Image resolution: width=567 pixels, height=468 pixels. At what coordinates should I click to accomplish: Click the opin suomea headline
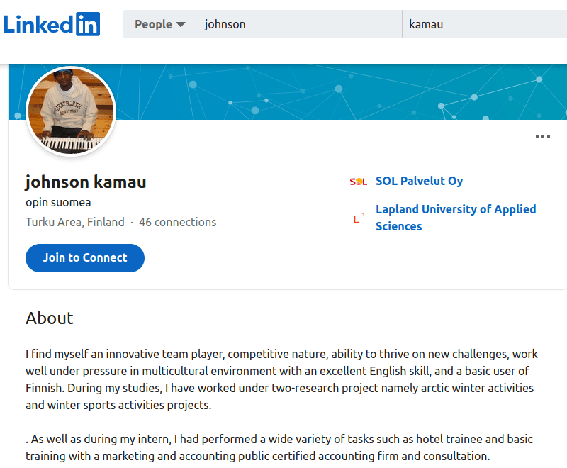58,202
